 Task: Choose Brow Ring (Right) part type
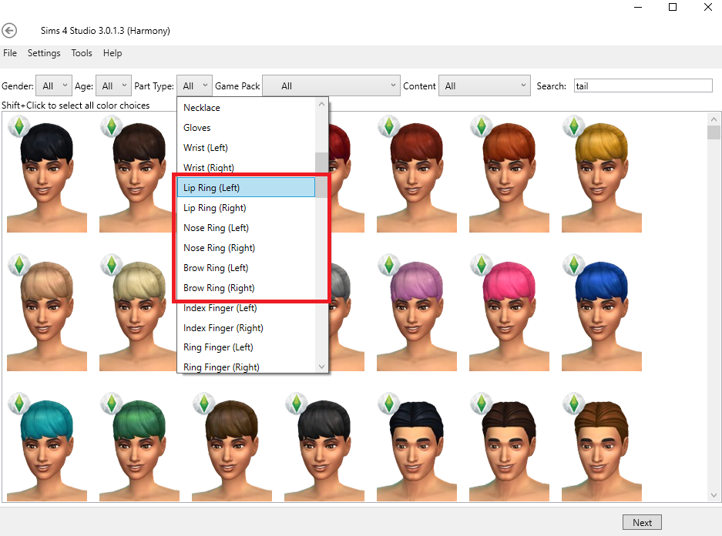pyautogui.click(x=219, y=288)
